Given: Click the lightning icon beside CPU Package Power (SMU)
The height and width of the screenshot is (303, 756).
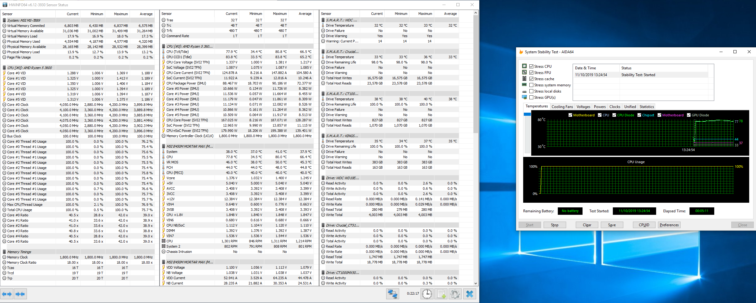Looking at the screenshot, I should (163, 83).
